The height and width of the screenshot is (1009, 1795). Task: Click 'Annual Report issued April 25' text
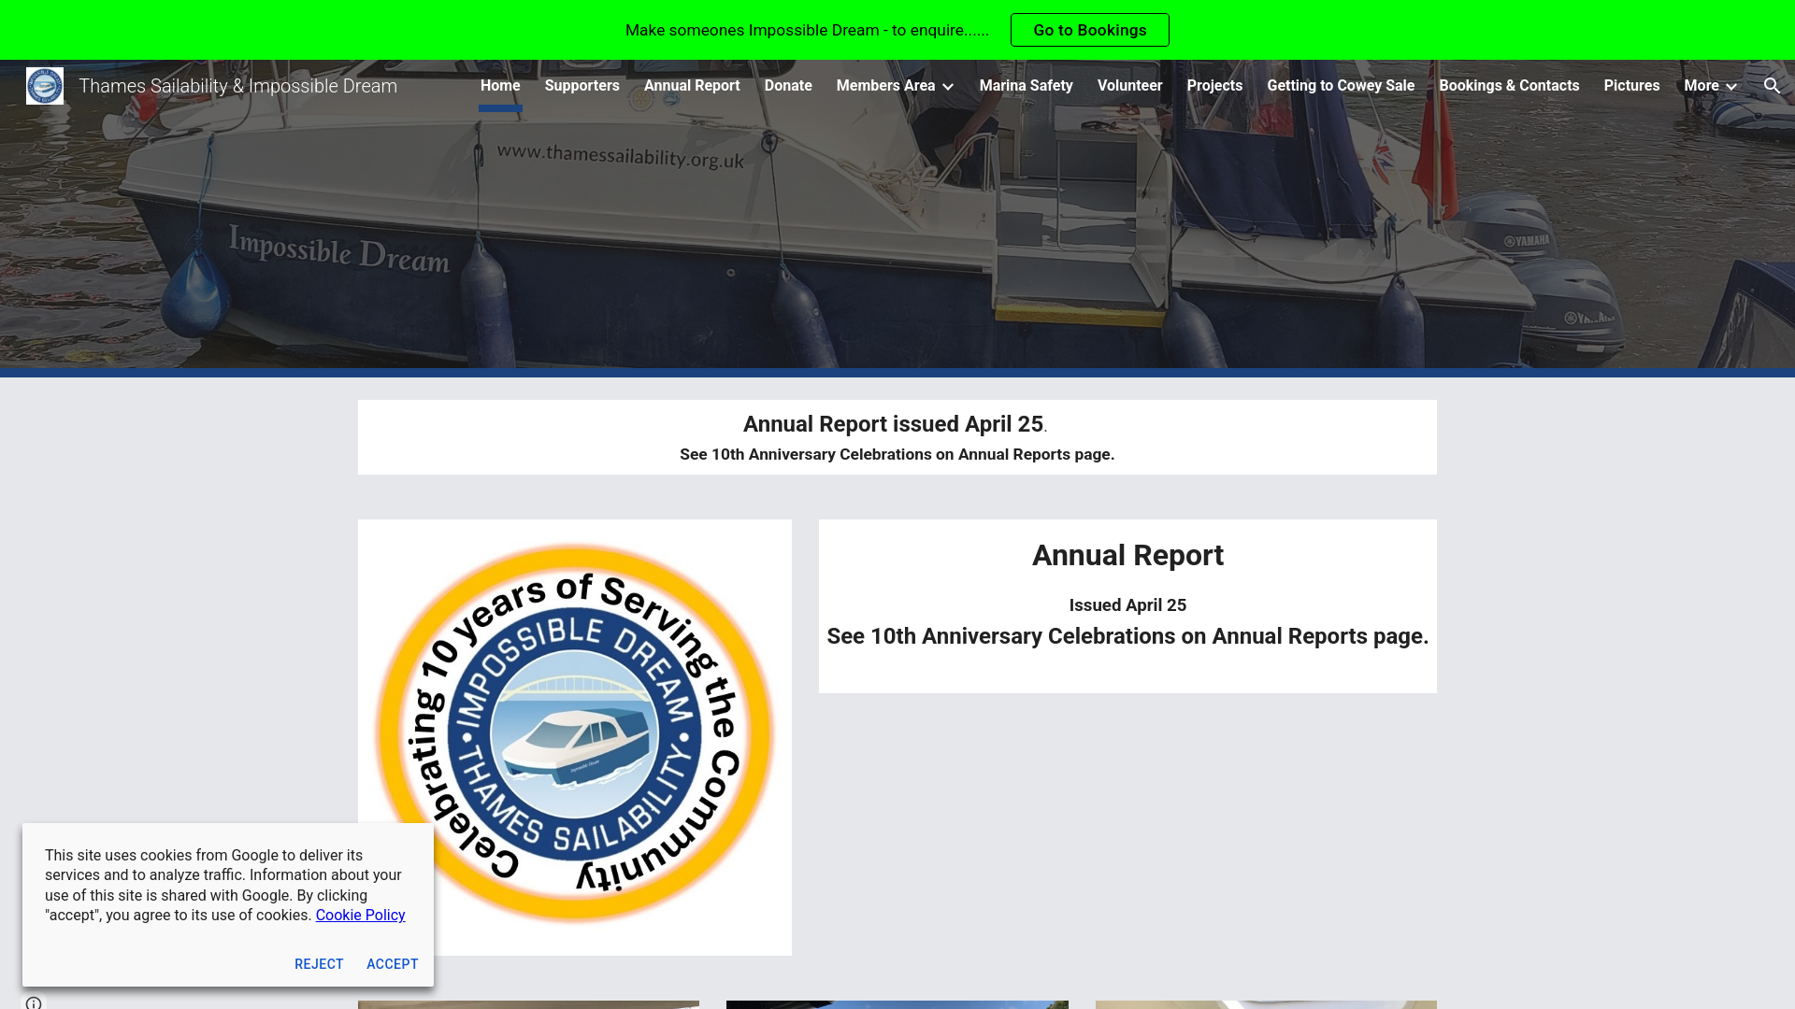[x=893, y=424]
